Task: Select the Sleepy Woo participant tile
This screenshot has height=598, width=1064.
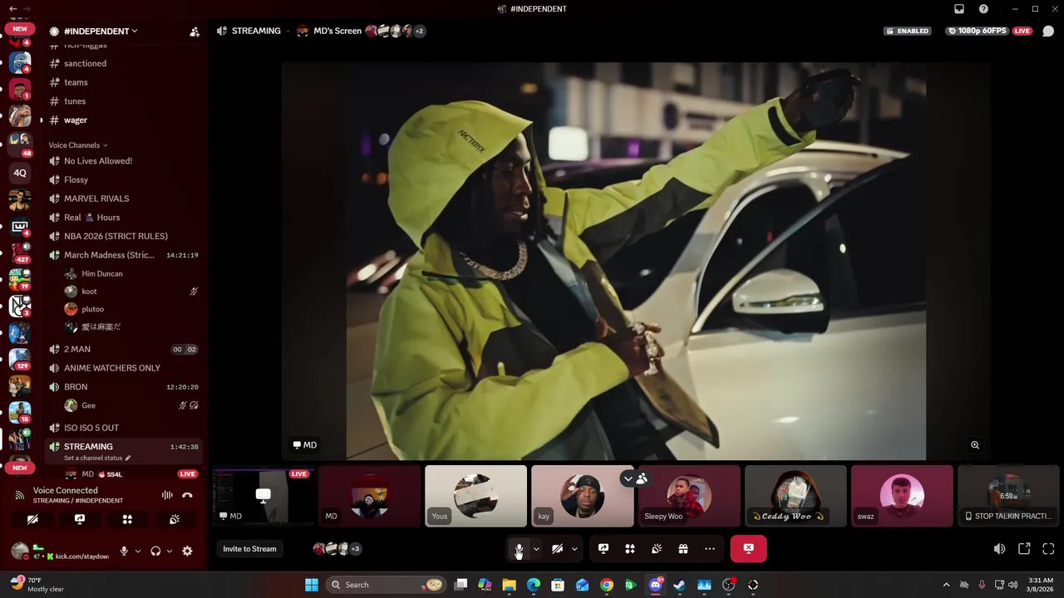Action: tap(688, 496)
